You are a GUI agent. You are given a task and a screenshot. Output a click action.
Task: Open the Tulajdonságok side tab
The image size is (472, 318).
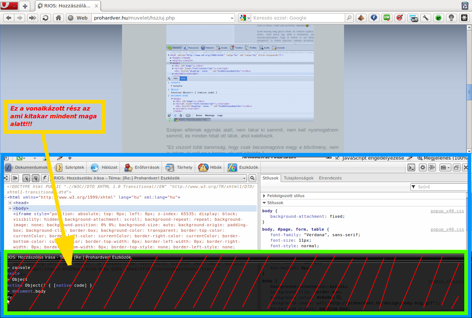coord(298,178)
